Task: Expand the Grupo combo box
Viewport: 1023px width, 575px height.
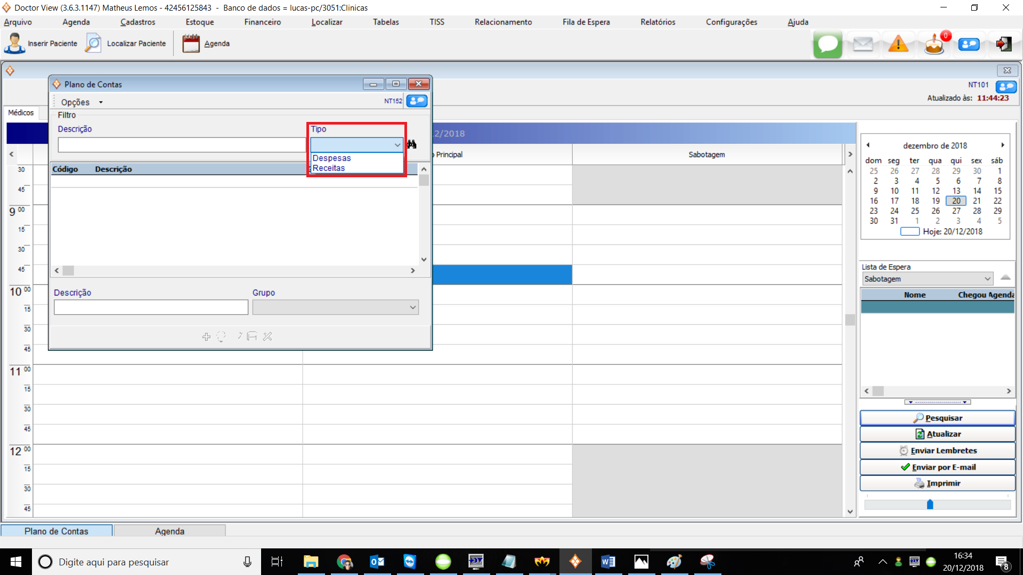Action: 412,307
